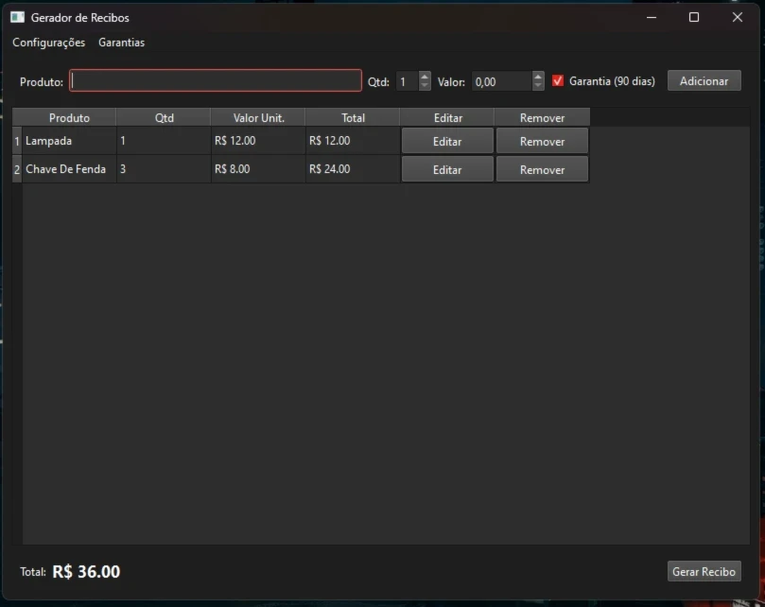Click the R$ 8.00 unit value cell

258,169
